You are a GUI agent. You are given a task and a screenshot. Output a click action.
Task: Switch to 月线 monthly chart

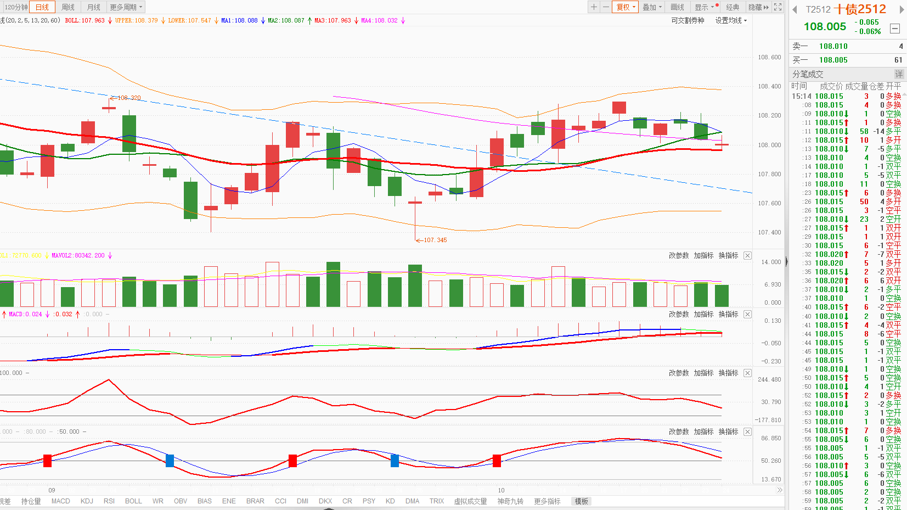click(x=94, y=7)
